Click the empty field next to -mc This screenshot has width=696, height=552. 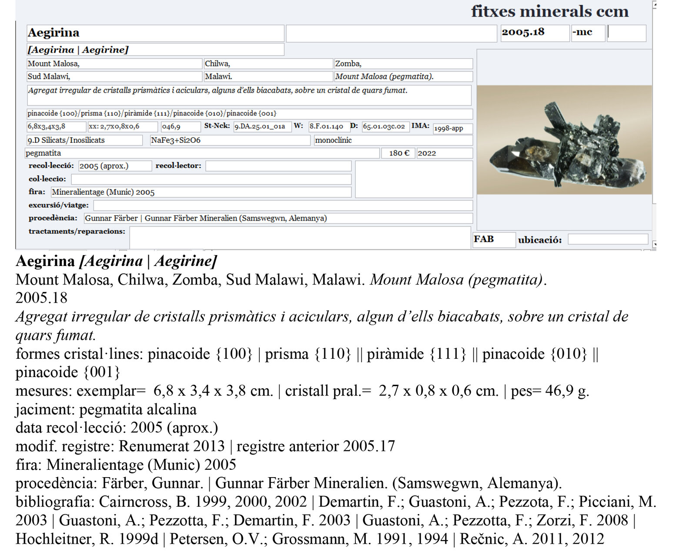(x=626, y=33)
